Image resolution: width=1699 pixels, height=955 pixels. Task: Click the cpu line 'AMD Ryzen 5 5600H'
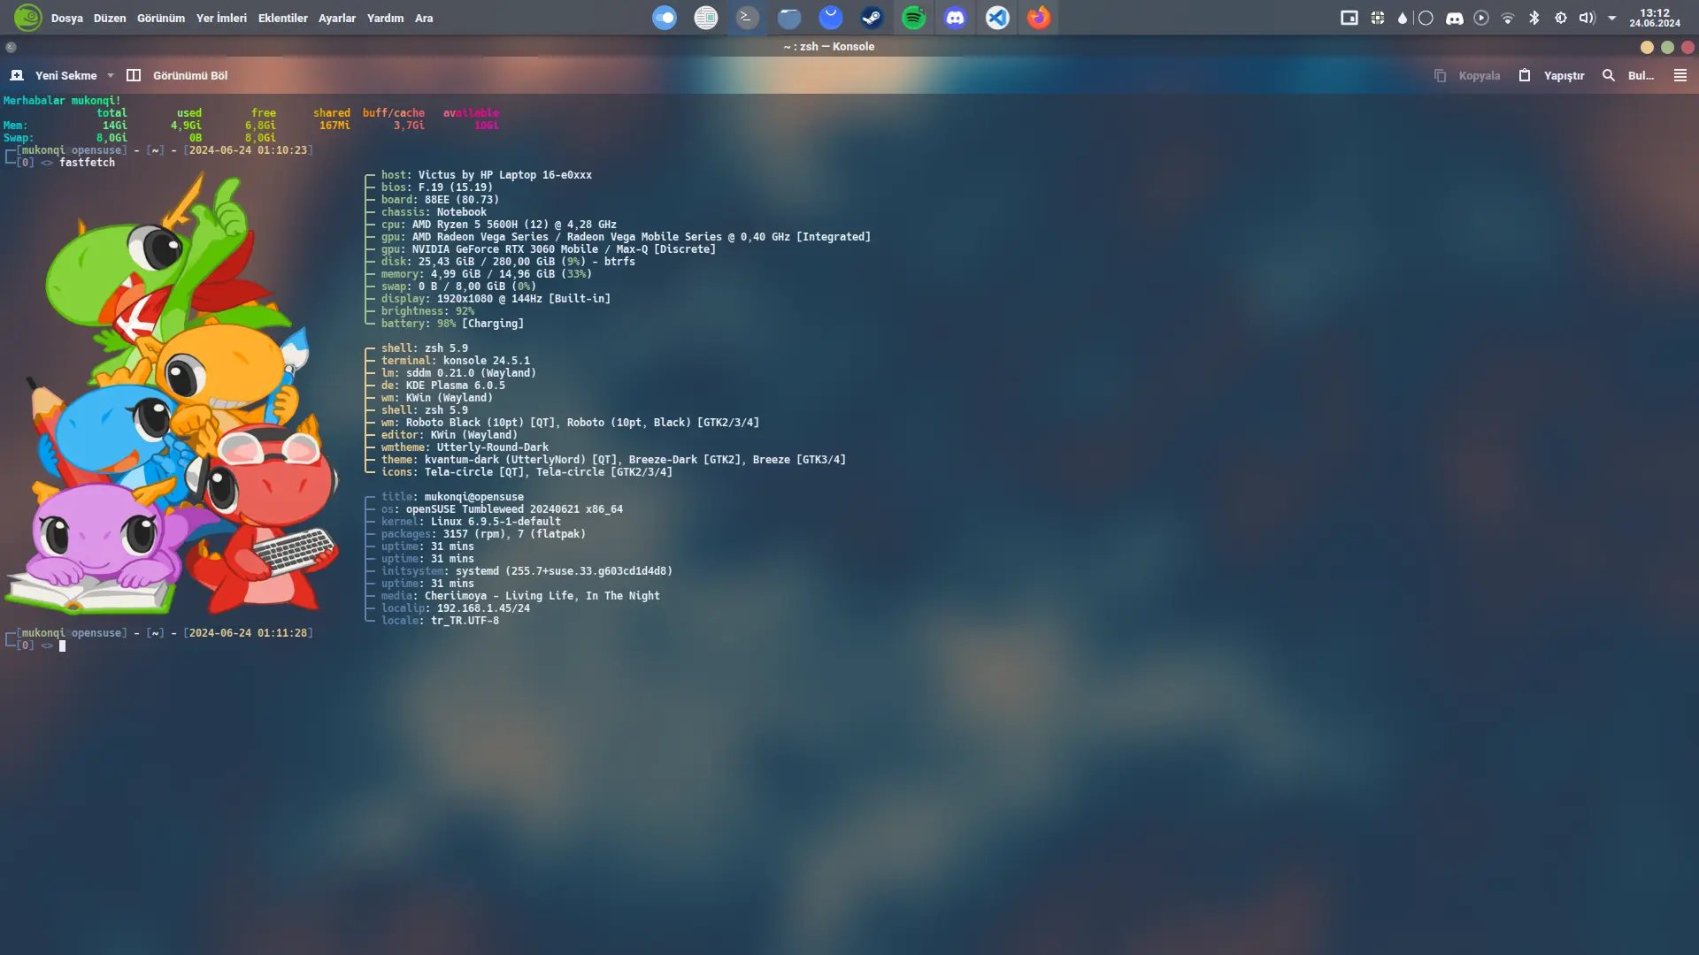click(499, 225)
